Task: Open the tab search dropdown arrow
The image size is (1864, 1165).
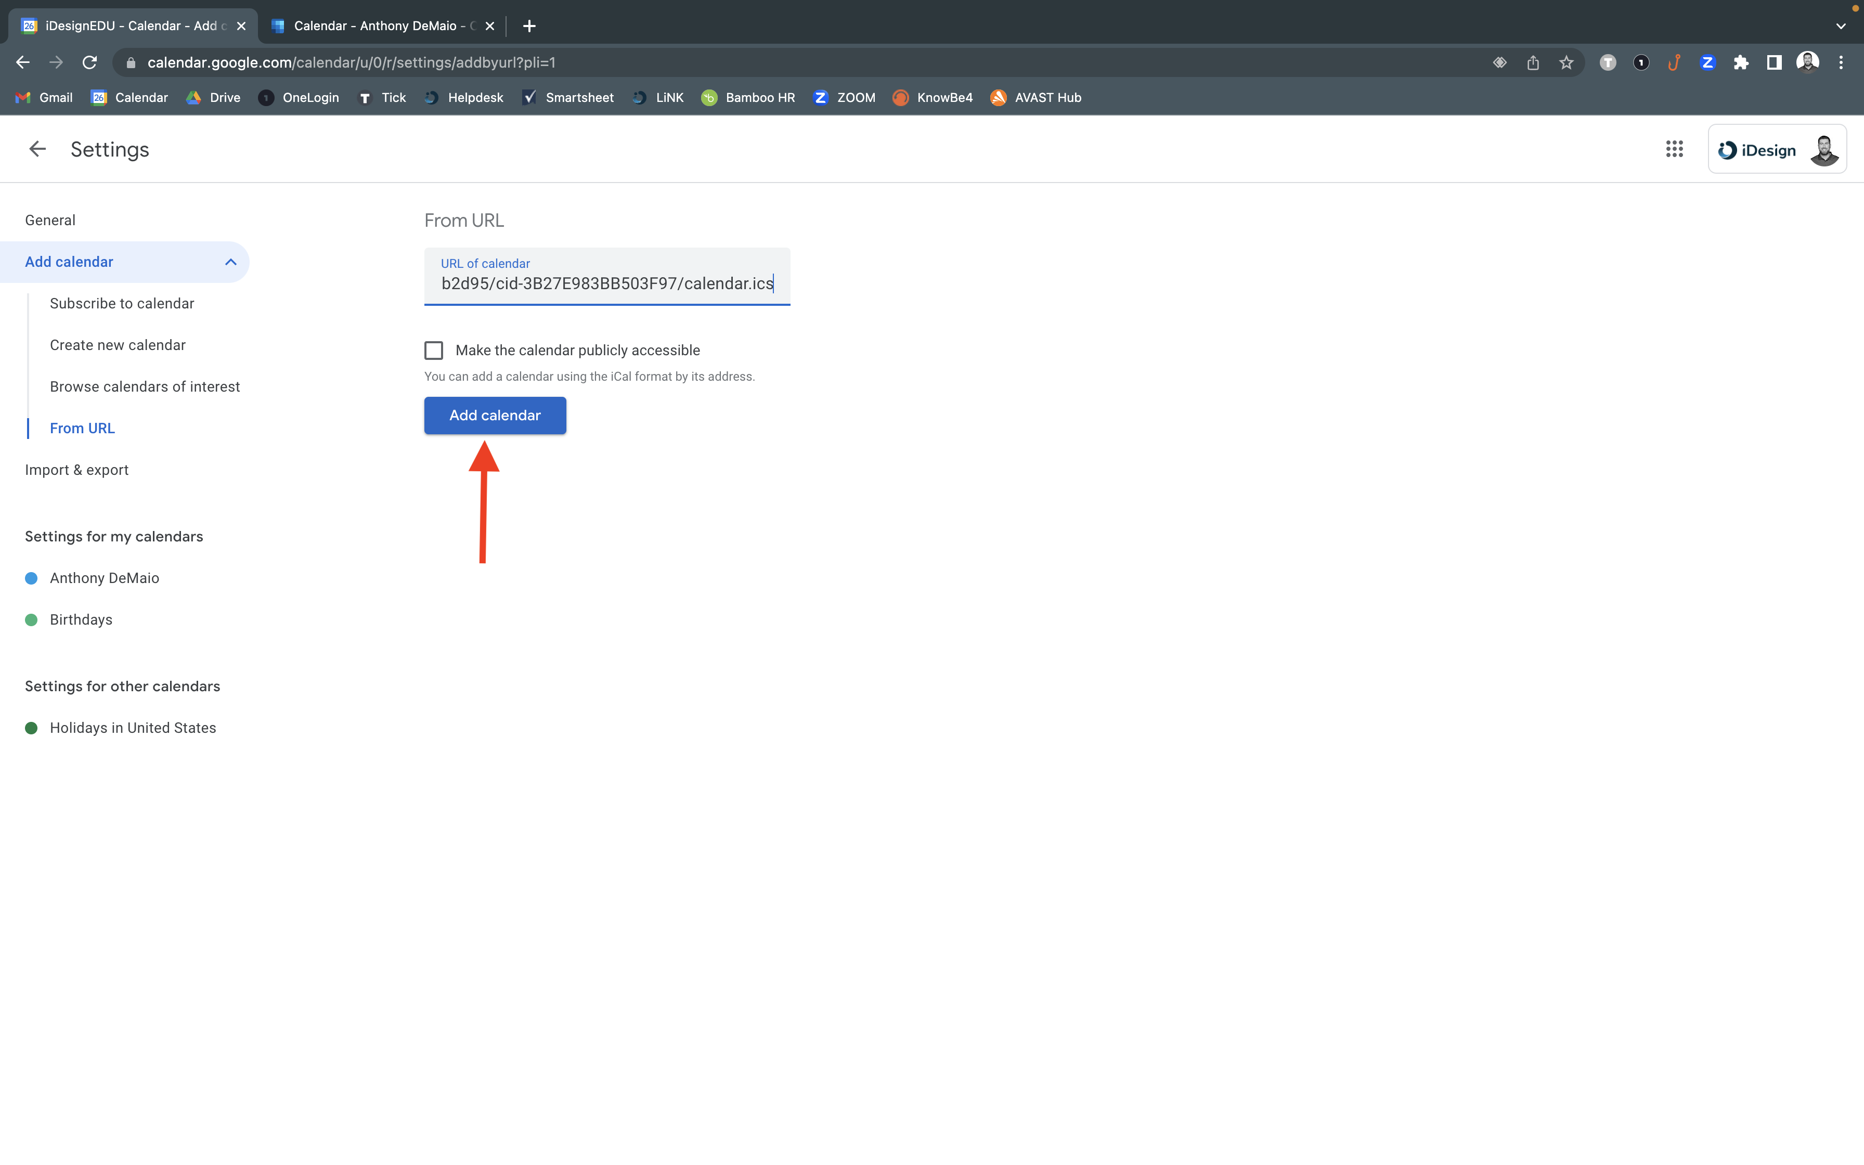Action: 1840,25
